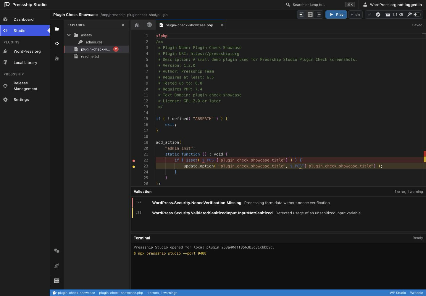
Task: Click the red badge showing 2 issues
Action: coord(116,49)
